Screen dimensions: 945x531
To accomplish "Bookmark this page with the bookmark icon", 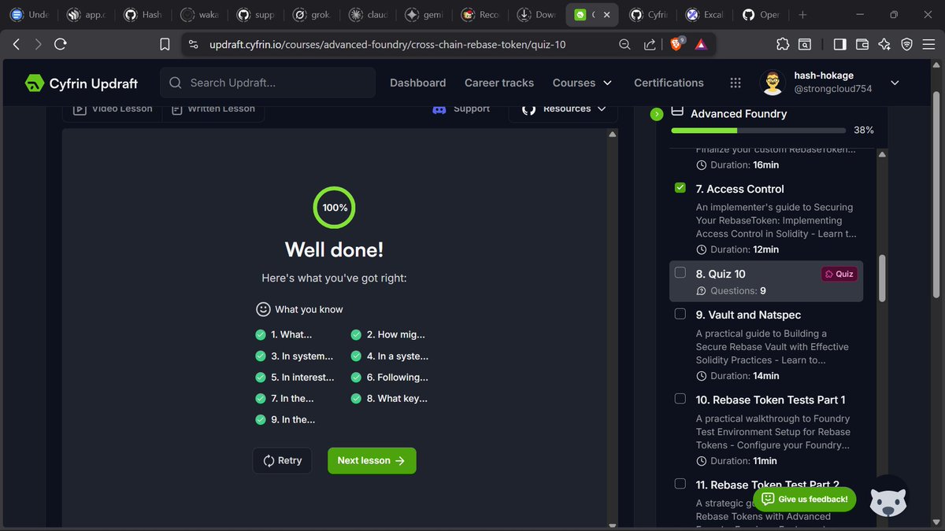I will [165, 45].
